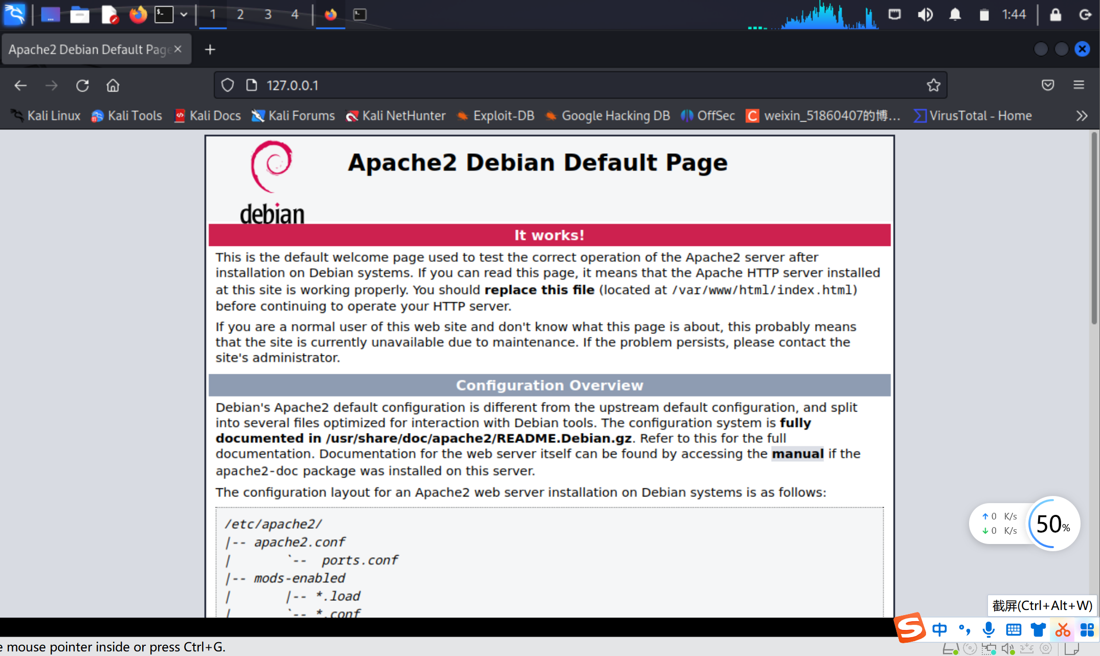Open the Google Hacking DB bookmark
Screen dimensions: 1100x656
(607, 116)
